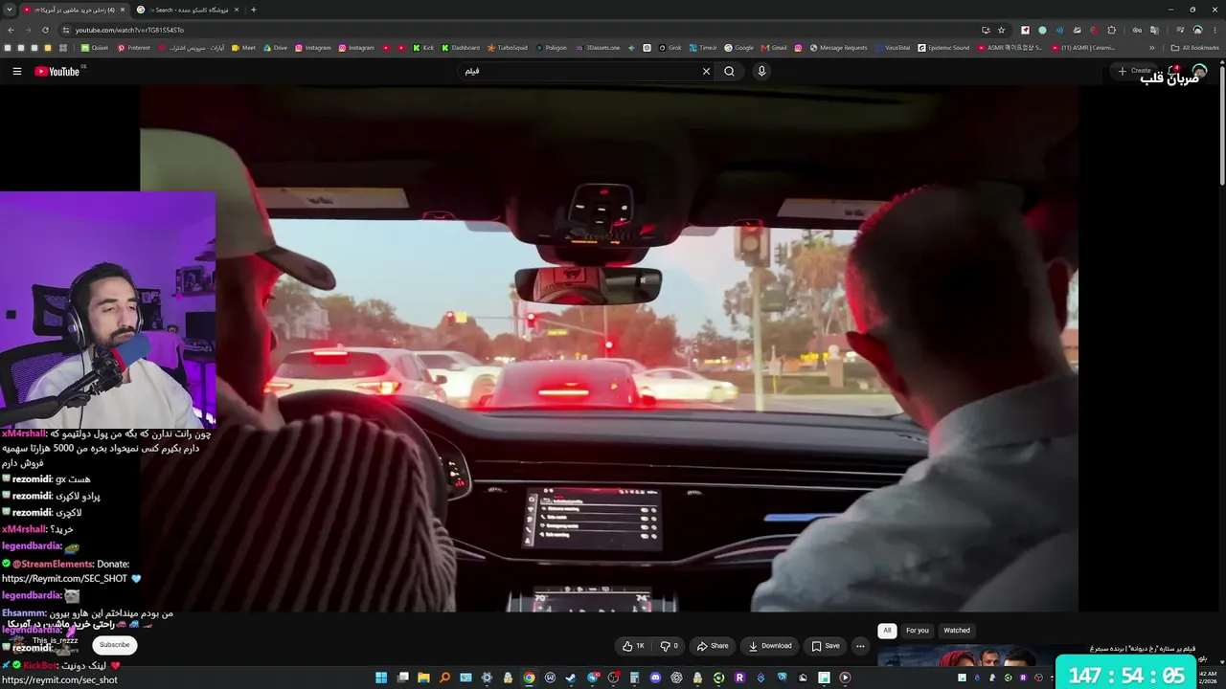Image resolution: width=1226 pixels, height=689 pixels.
Task: Open the YouTube Create menu
Action: [1135, 71]
